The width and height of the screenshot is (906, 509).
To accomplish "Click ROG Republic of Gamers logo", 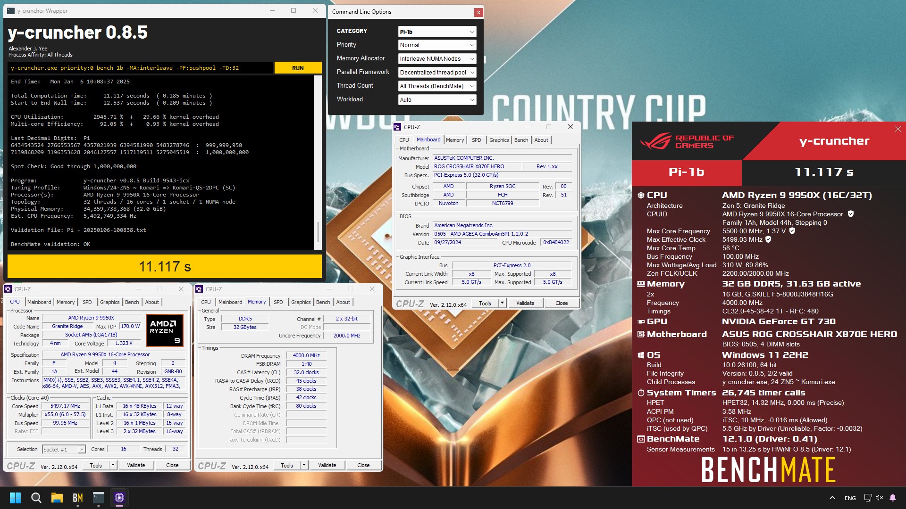I will (x=687, y=141).
